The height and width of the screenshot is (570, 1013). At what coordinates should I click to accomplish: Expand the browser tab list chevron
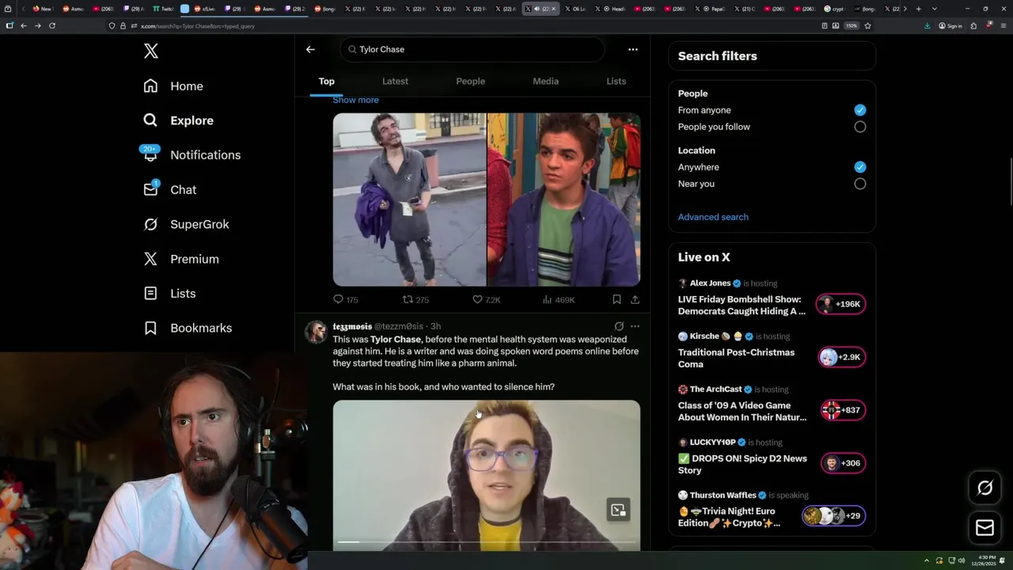point(934,9)
